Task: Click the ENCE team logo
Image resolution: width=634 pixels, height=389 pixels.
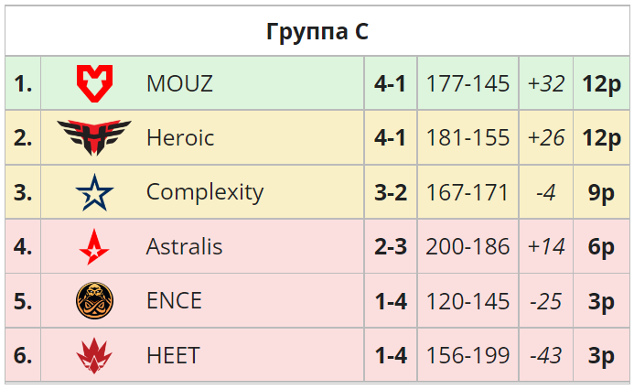Action: coord(94,300)
